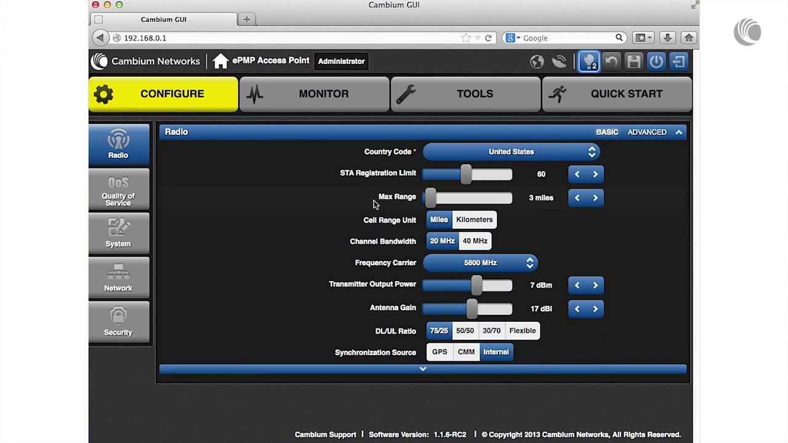This screenshot has width=788, height=443.
Task: Select 40 MHz channel bandwidth
Action: (x=475, y=241)
